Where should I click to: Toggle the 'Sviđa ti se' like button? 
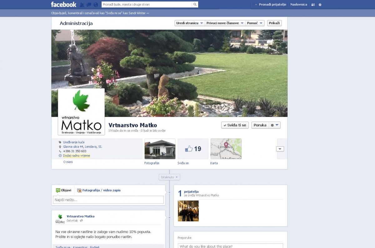tap(234, 125)
